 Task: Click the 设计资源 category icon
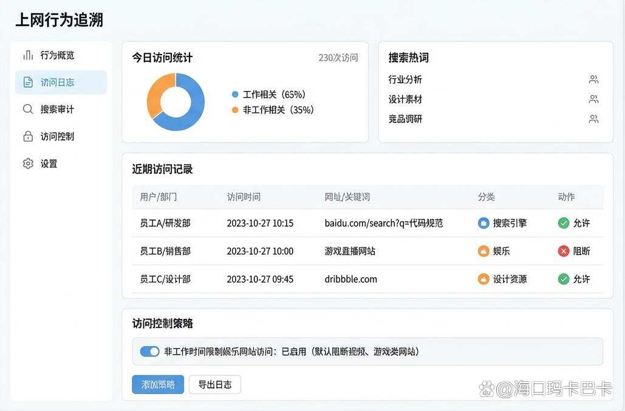click(x=483, y=279)
